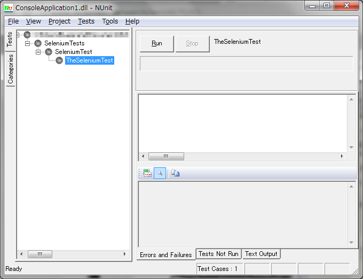363x279 pixels.
Task: Open the Tests menu
Action: point(86,21)
